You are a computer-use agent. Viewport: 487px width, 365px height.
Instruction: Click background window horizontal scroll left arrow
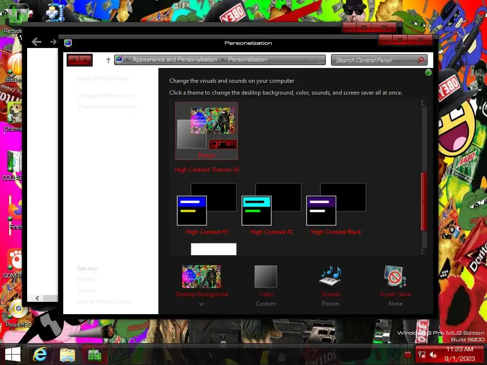[x=37, y=298]
